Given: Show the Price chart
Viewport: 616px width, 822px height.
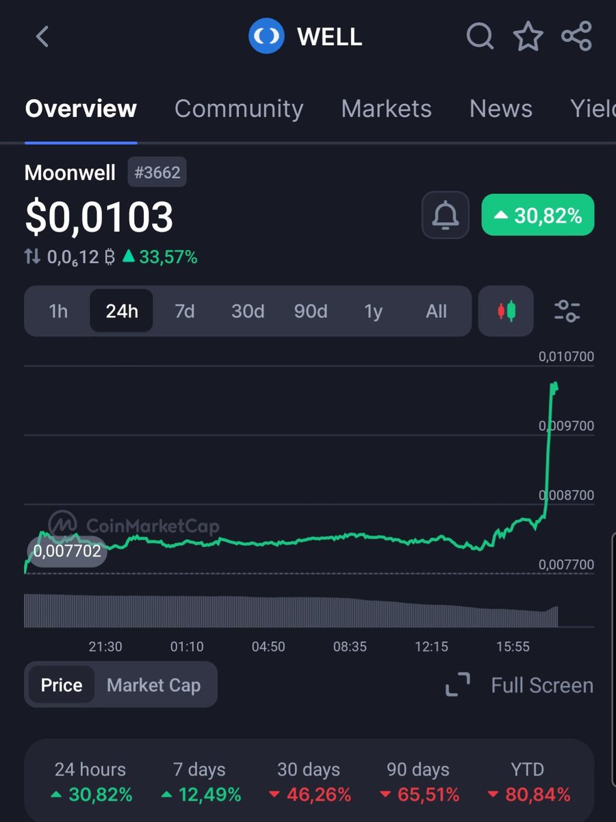Looking at the screenshot, I should click(x=62, y=685).
